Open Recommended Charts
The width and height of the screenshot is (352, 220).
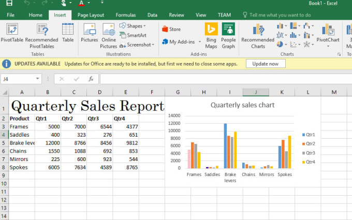(x=258, y=36)
